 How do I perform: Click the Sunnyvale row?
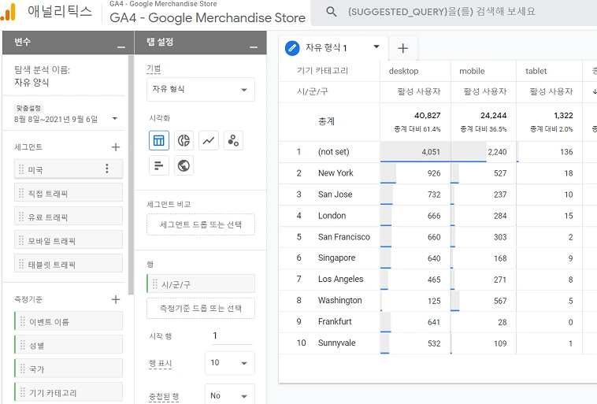coord(438,343)
